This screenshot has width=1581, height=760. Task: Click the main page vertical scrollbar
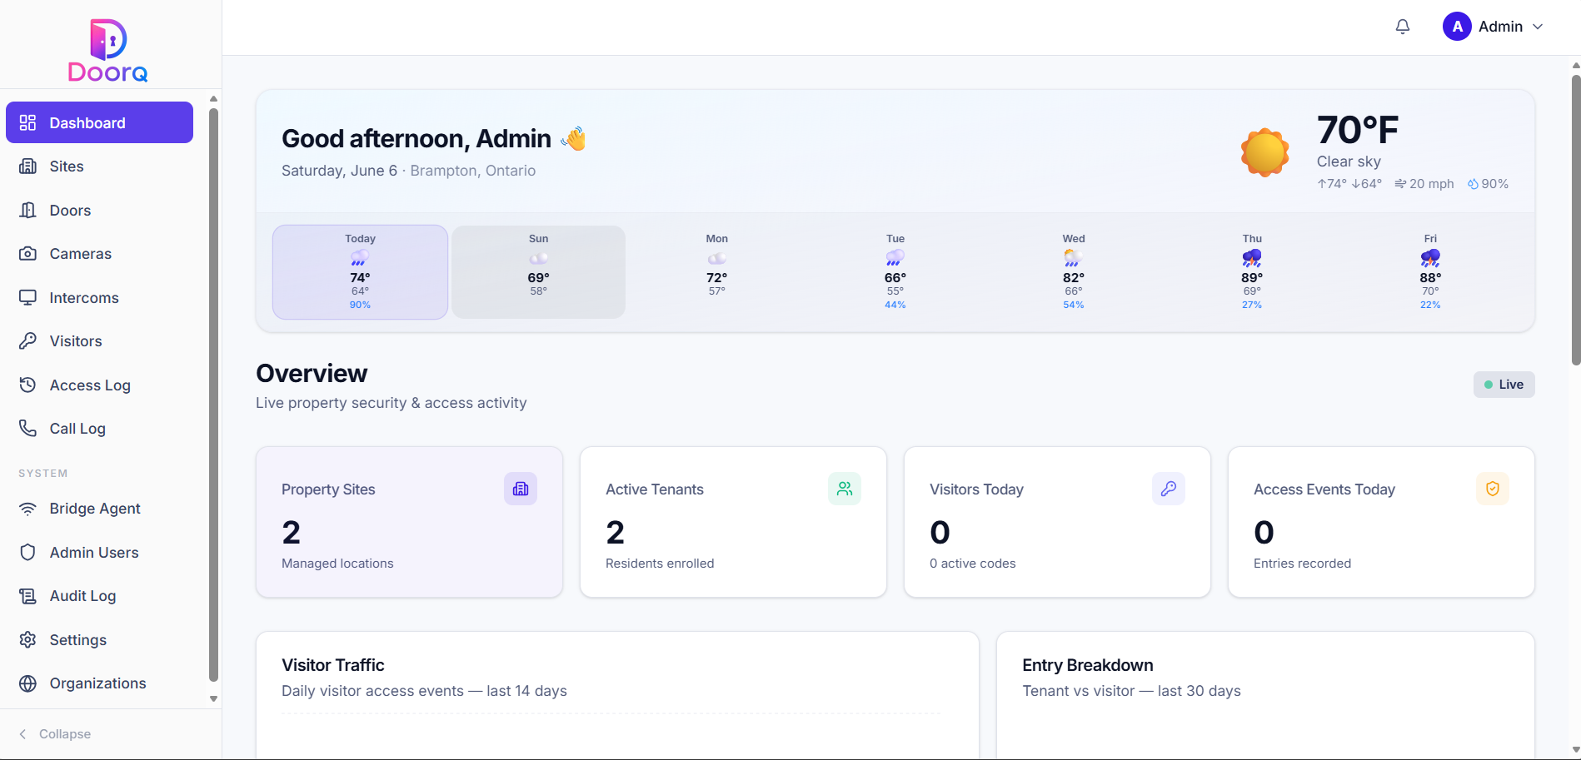point(1575,221)
